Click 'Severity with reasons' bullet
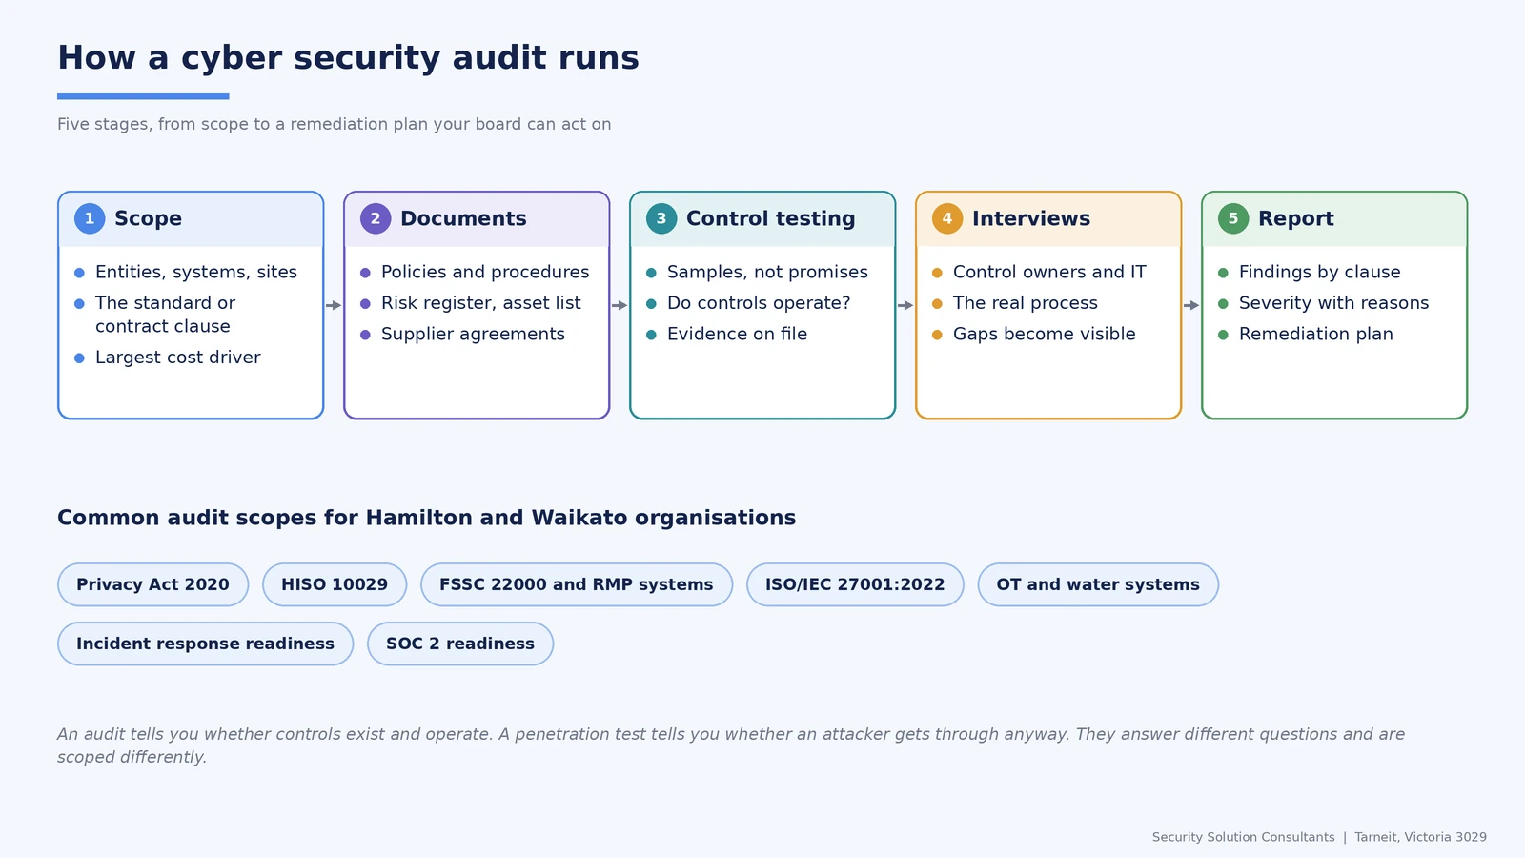Image resolution: width=1525 pixels, height=858 pixels. 1334,303
